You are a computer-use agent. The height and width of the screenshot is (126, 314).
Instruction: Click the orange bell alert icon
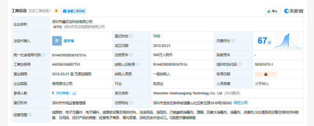(56, 11)
